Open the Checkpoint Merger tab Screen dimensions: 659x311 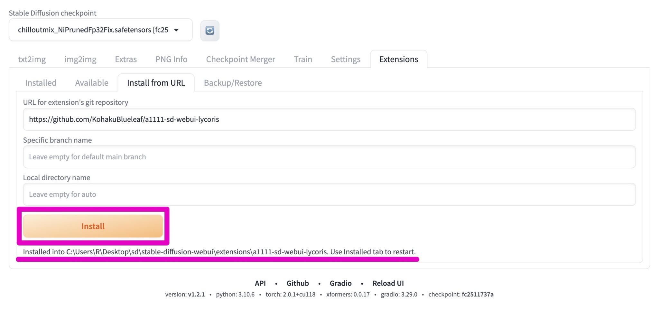coord(240,59)
